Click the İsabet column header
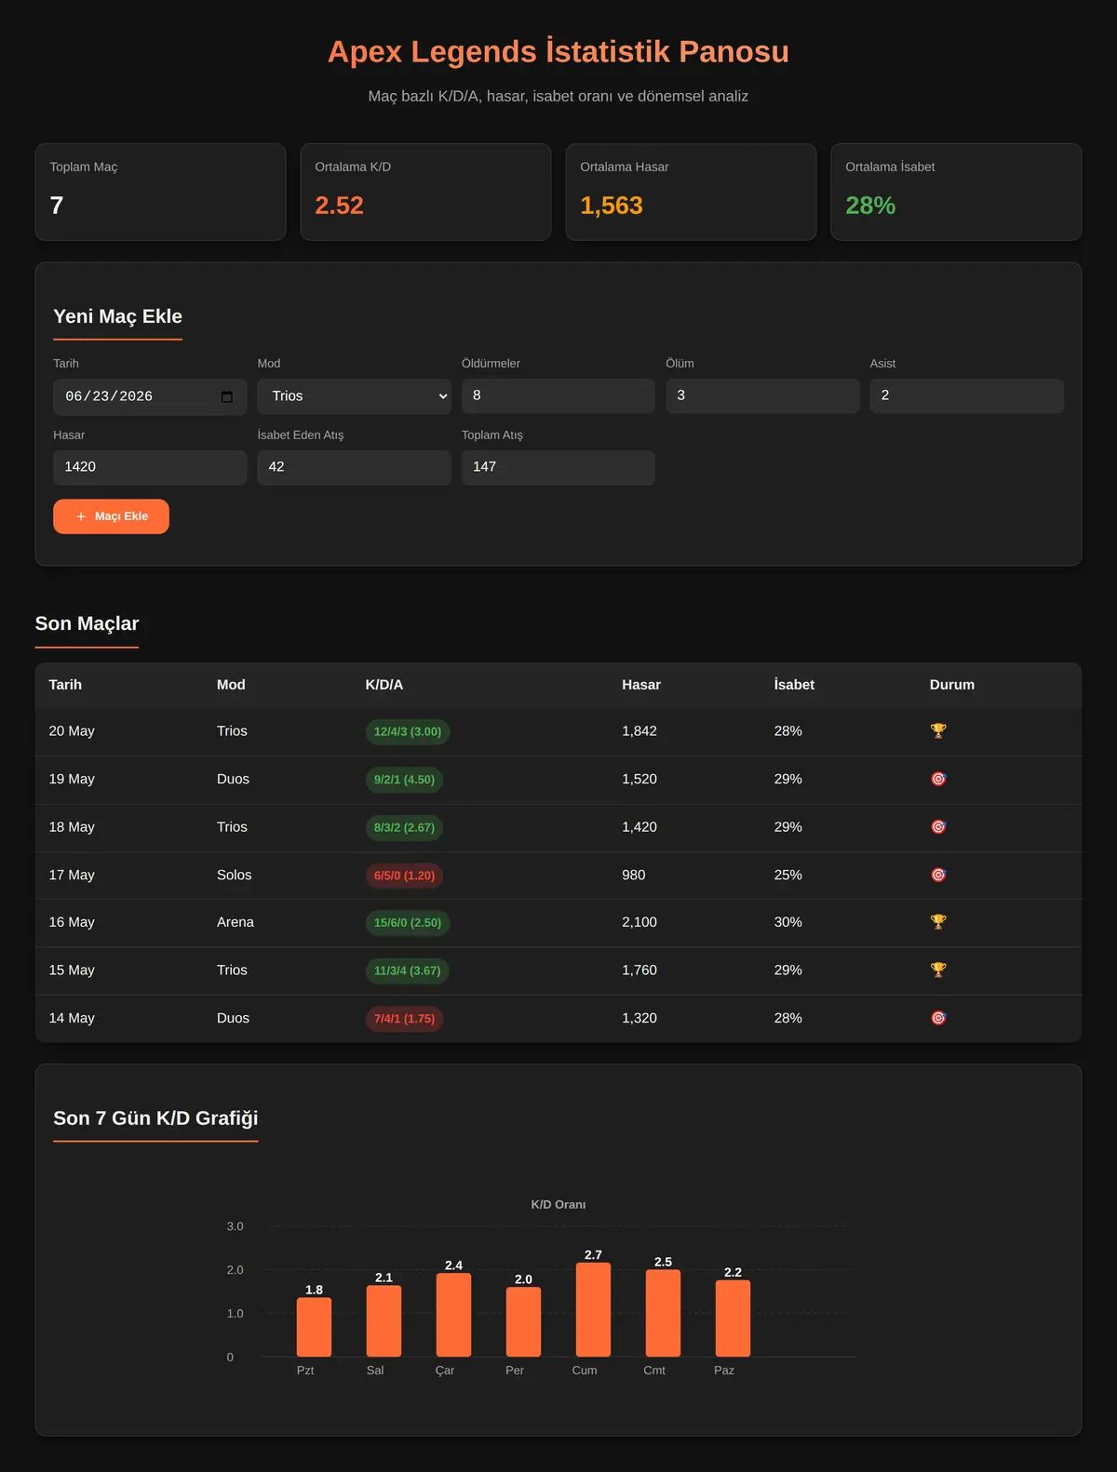The image size is (1117, 1472). [x=794, y=685]
